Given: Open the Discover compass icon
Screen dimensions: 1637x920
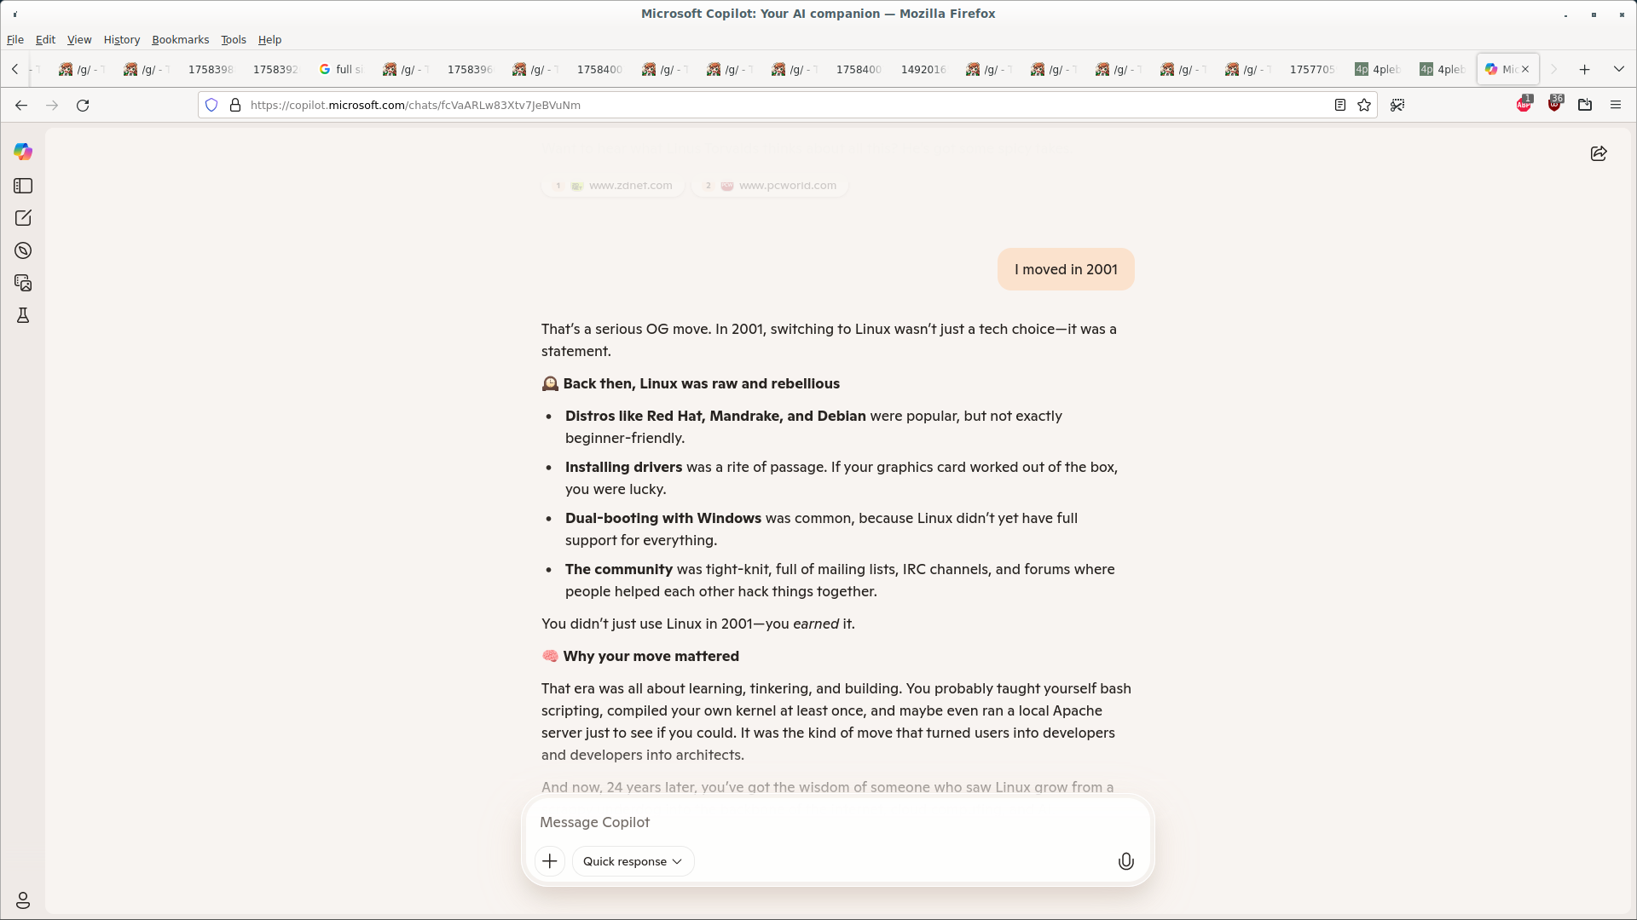Looking at the screenshot, I should [23, 250].
